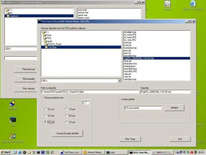Click Plot humidity in GetEnv window
The width and height of the screenshot is (206, 155).
pyautogui.click(x=26, y=79)
